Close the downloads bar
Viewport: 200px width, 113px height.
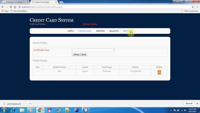pyautogui.click(x=197, y=103)
